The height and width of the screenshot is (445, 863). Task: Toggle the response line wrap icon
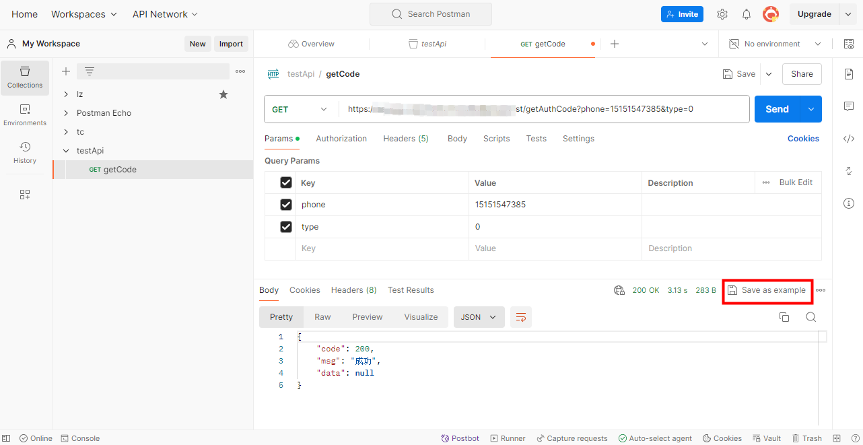(521, 317)
